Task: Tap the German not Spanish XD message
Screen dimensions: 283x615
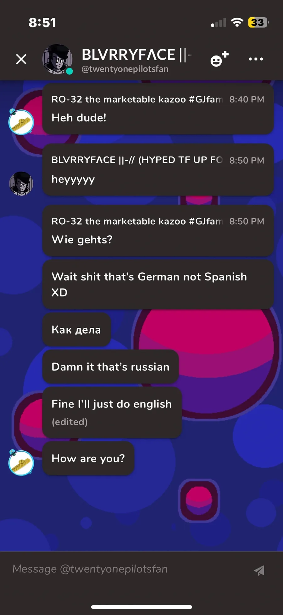Action: click(x=158, y=284)
